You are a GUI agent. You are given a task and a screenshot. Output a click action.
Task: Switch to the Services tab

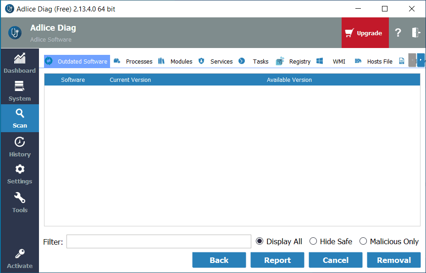(x=216, y=61)
